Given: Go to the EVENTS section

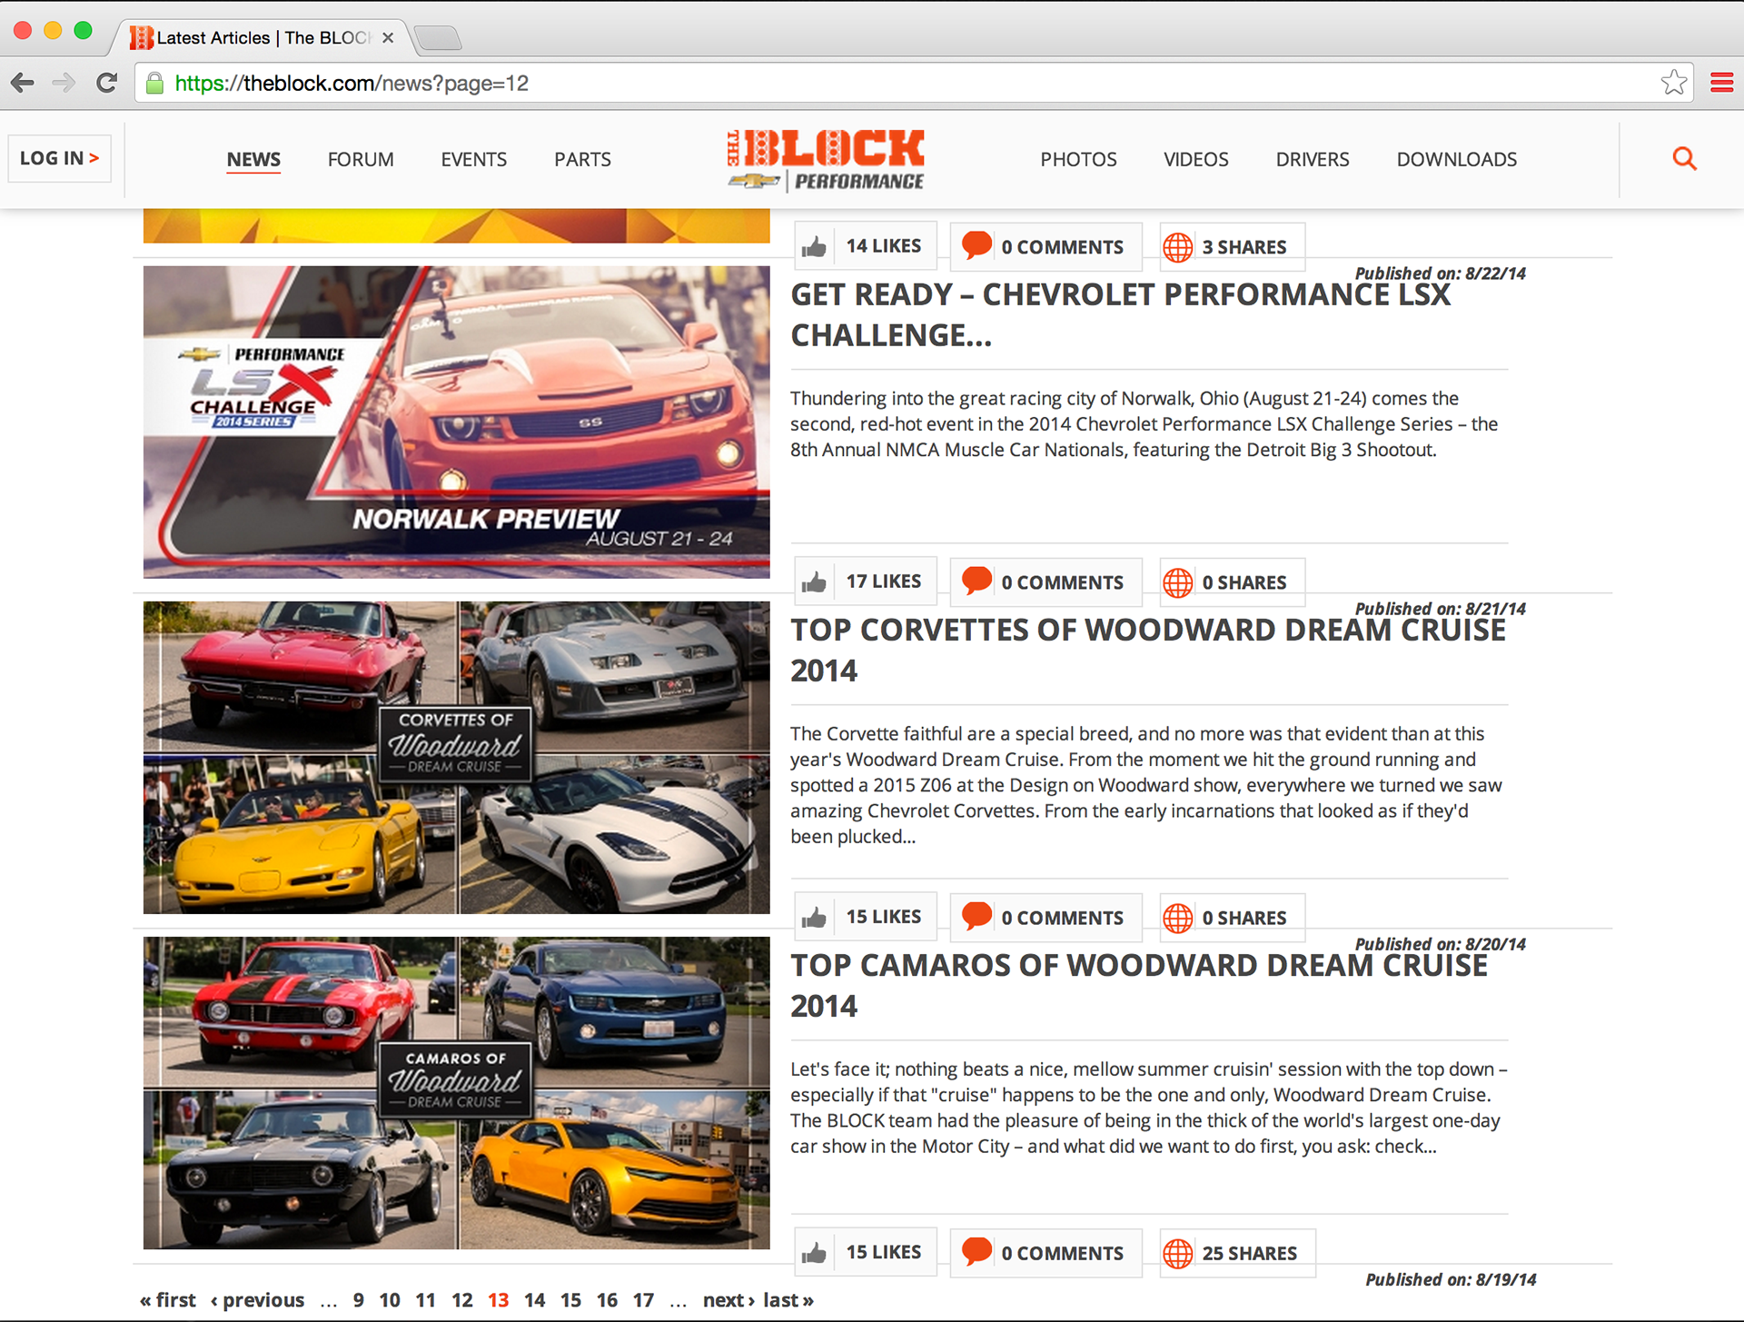Looking at the screenshot, I should coord(473,159).
